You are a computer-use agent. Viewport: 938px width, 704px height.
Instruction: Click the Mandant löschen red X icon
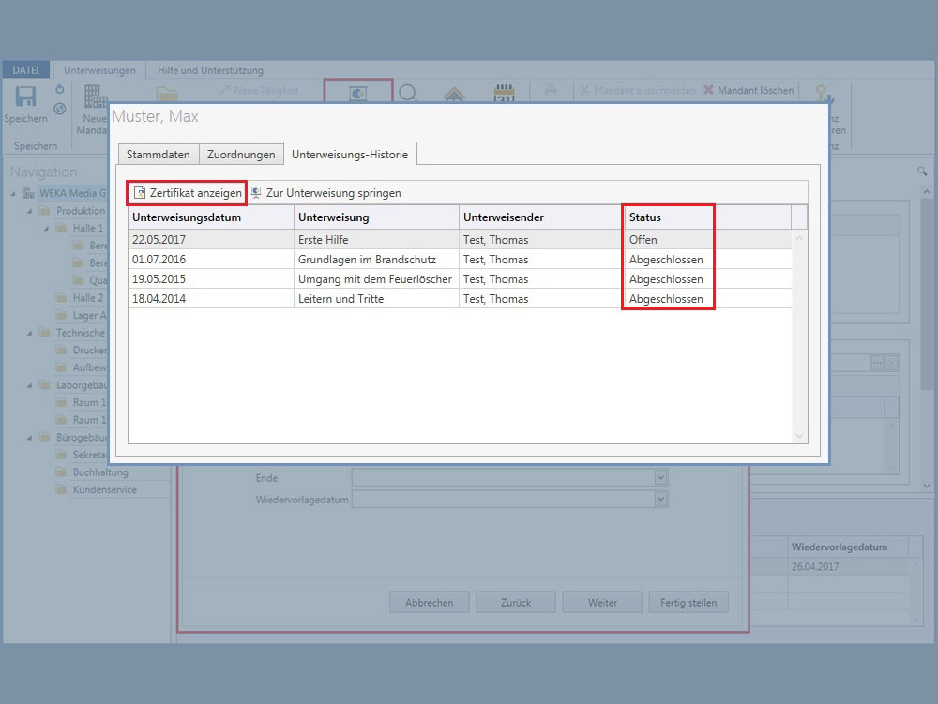[709, 91]
